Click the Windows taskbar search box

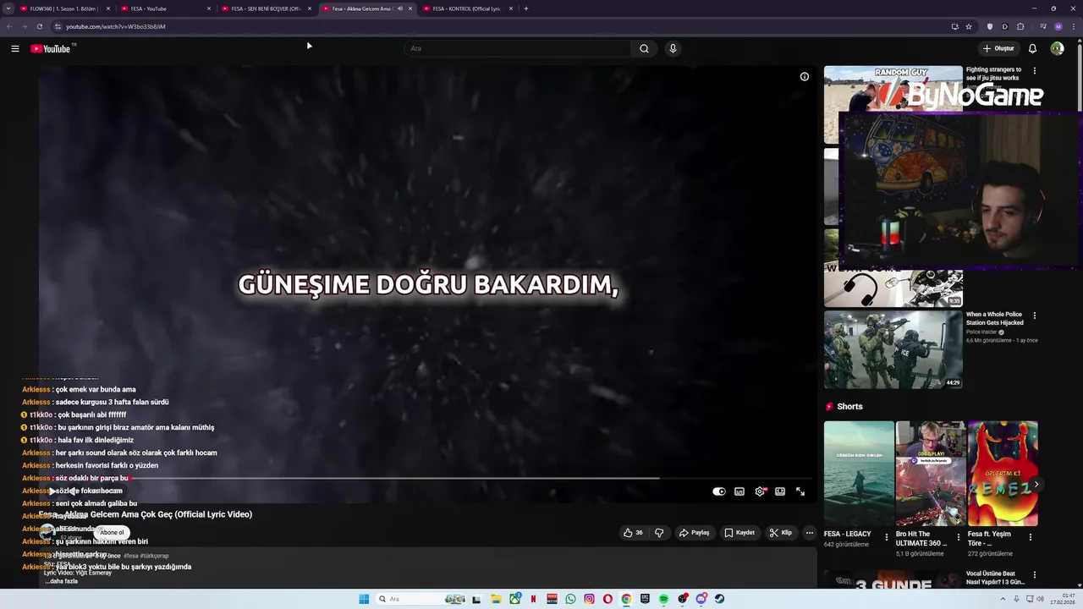click(421, 599)
